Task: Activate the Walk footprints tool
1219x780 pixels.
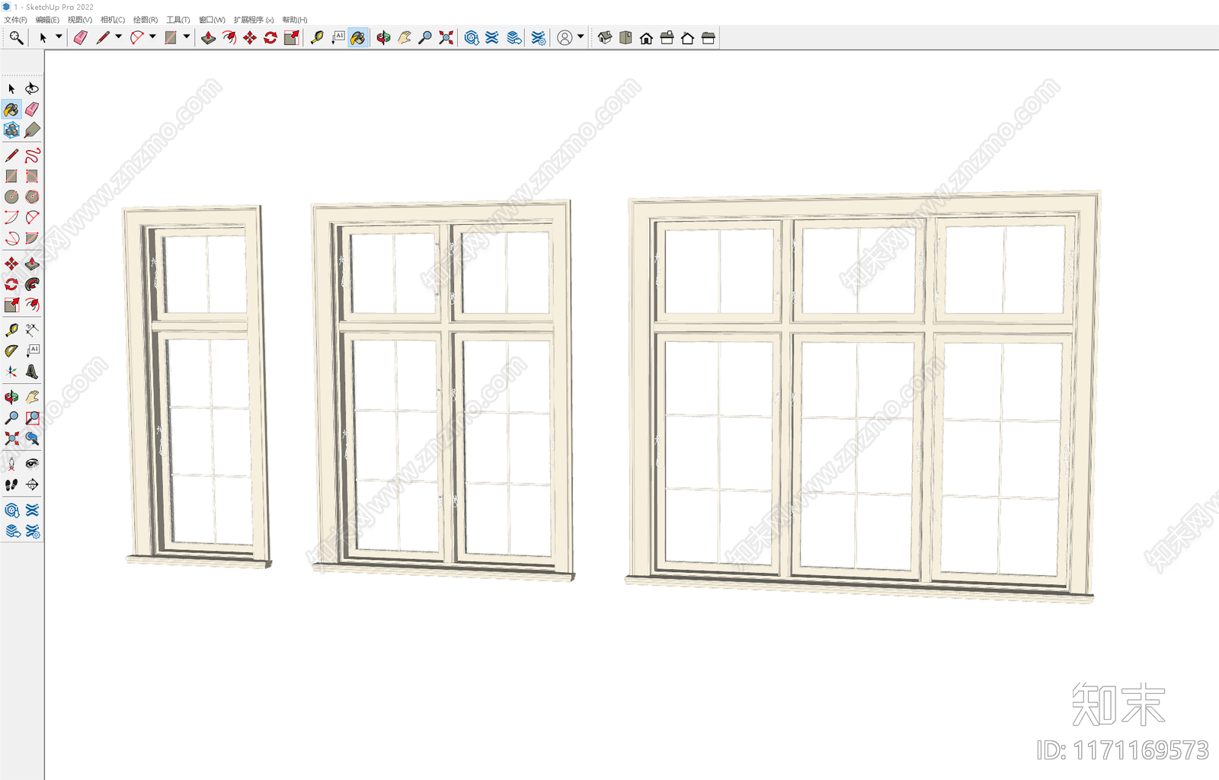Action: [11, 484]
